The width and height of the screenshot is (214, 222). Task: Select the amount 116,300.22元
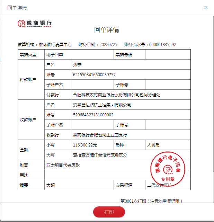click(x=85, y=145)
